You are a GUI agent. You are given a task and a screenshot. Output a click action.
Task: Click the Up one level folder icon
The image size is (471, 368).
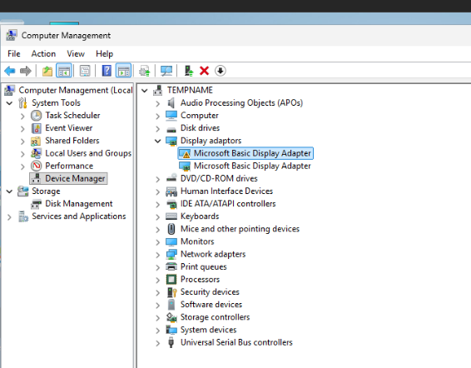coord(47,71)
